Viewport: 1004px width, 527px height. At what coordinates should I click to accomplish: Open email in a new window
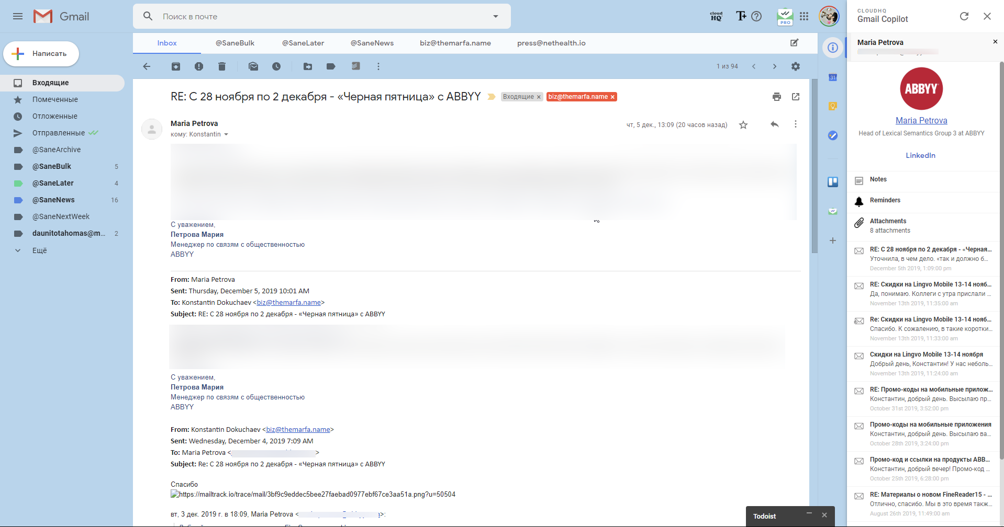(x=795, y=97)
